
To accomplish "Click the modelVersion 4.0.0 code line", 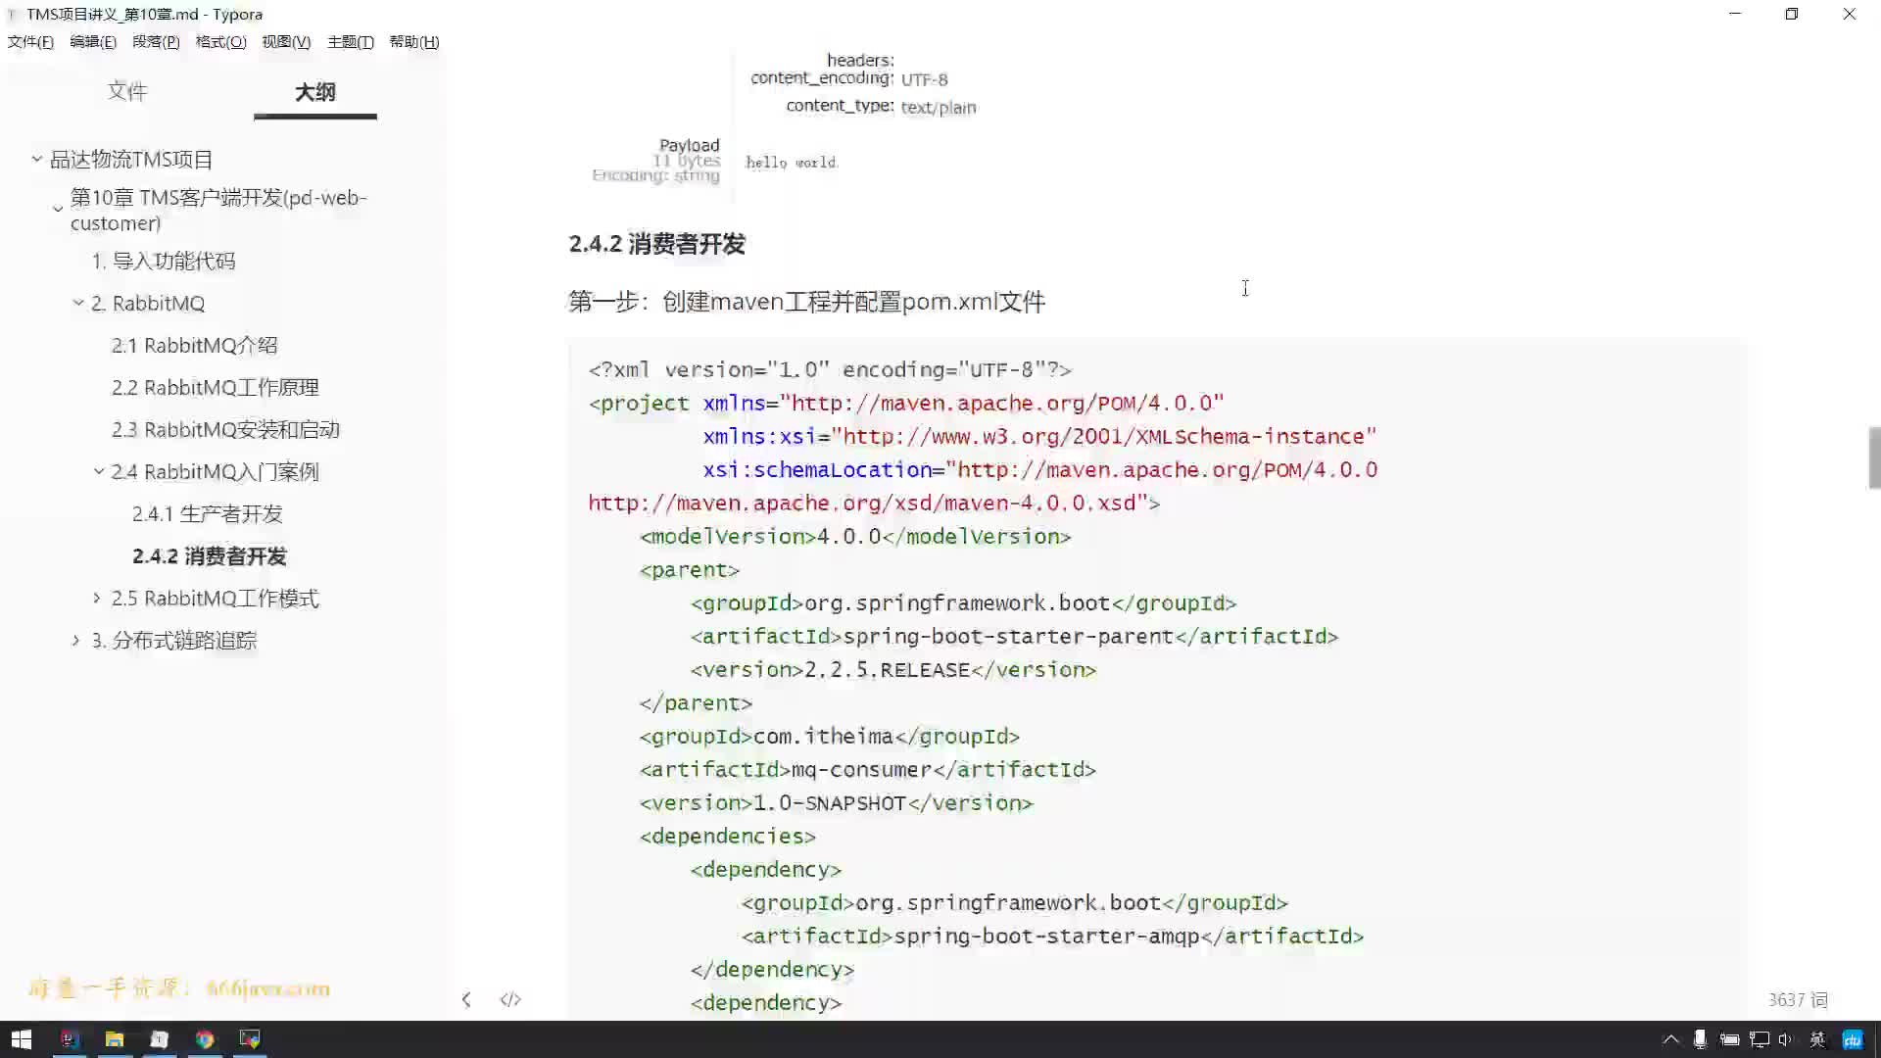I will 855,537.
